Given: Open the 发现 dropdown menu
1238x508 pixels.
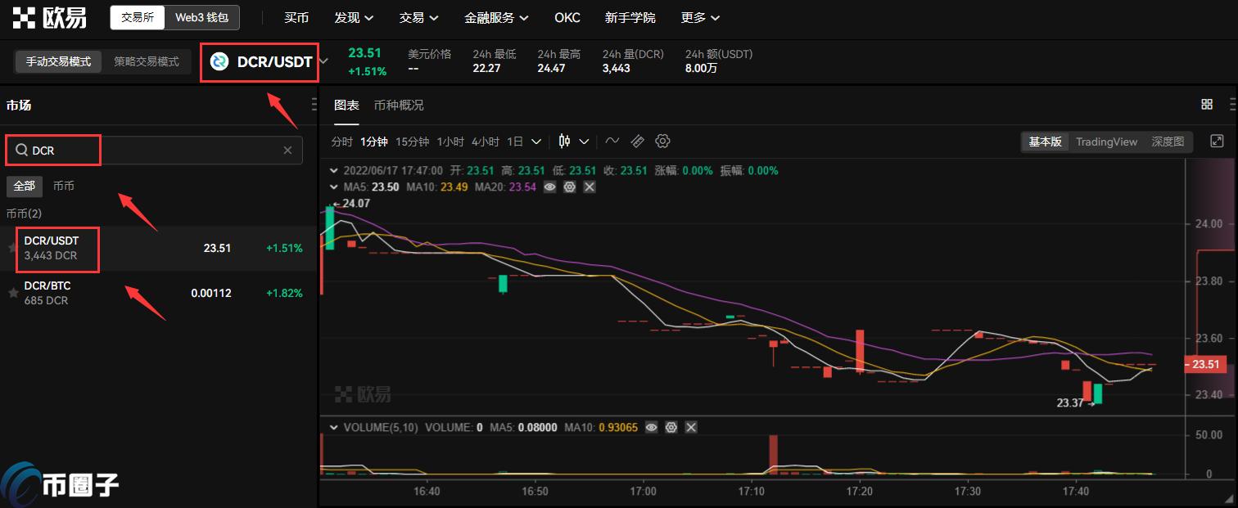Looking at the screenshot, I should coord(355,17).
